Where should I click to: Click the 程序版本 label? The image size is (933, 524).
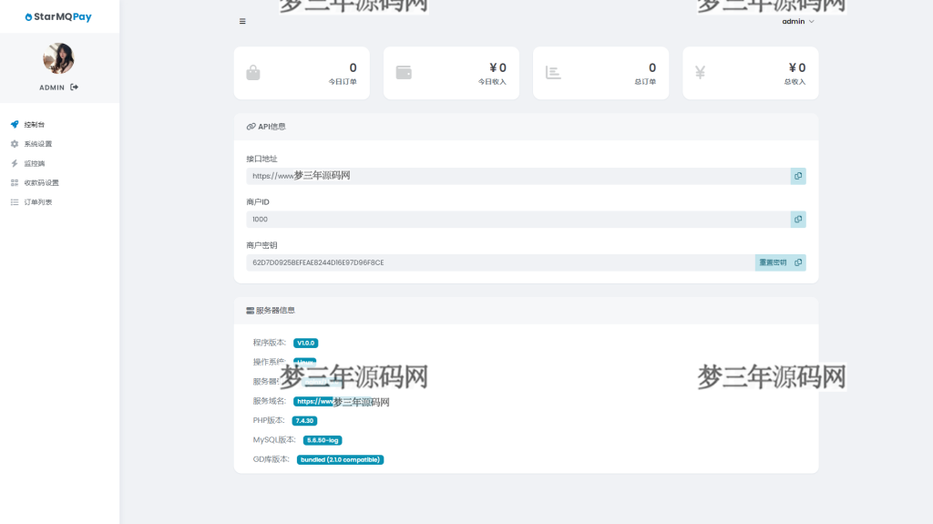270,343
